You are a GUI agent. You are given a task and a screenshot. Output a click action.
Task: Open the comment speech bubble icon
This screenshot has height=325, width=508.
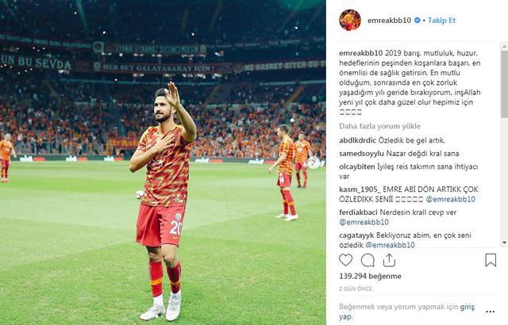(x=368, y=260)
